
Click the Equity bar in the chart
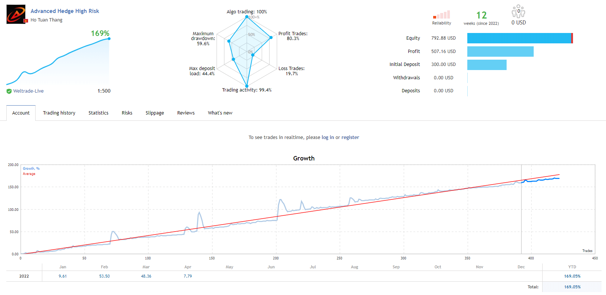coord(519,38)
